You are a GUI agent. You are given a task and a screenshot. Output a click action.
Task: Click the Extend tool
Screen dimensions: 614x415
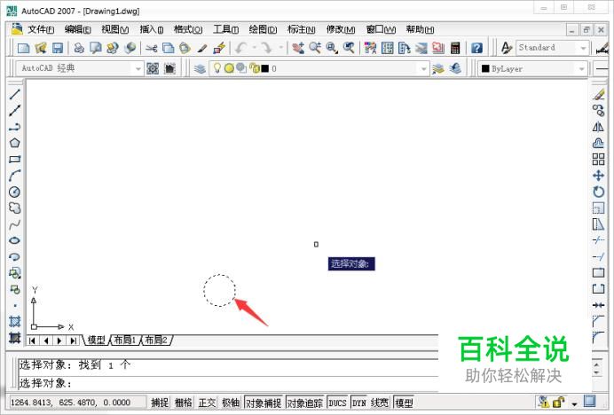(x=598, y=257)
